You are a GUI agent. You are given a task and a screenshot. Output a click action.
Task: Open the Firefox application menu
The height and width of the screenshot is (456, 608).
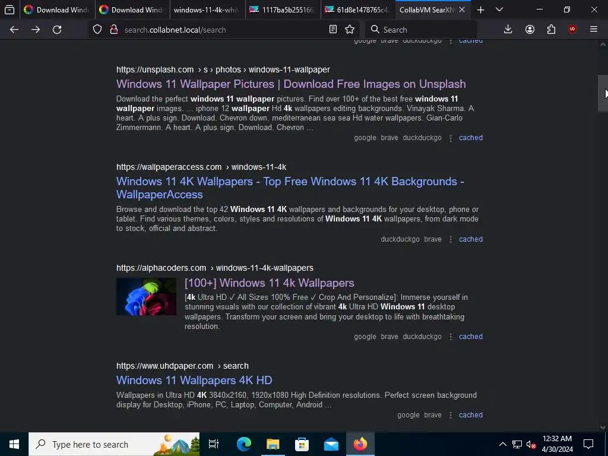tap(594, 30)
